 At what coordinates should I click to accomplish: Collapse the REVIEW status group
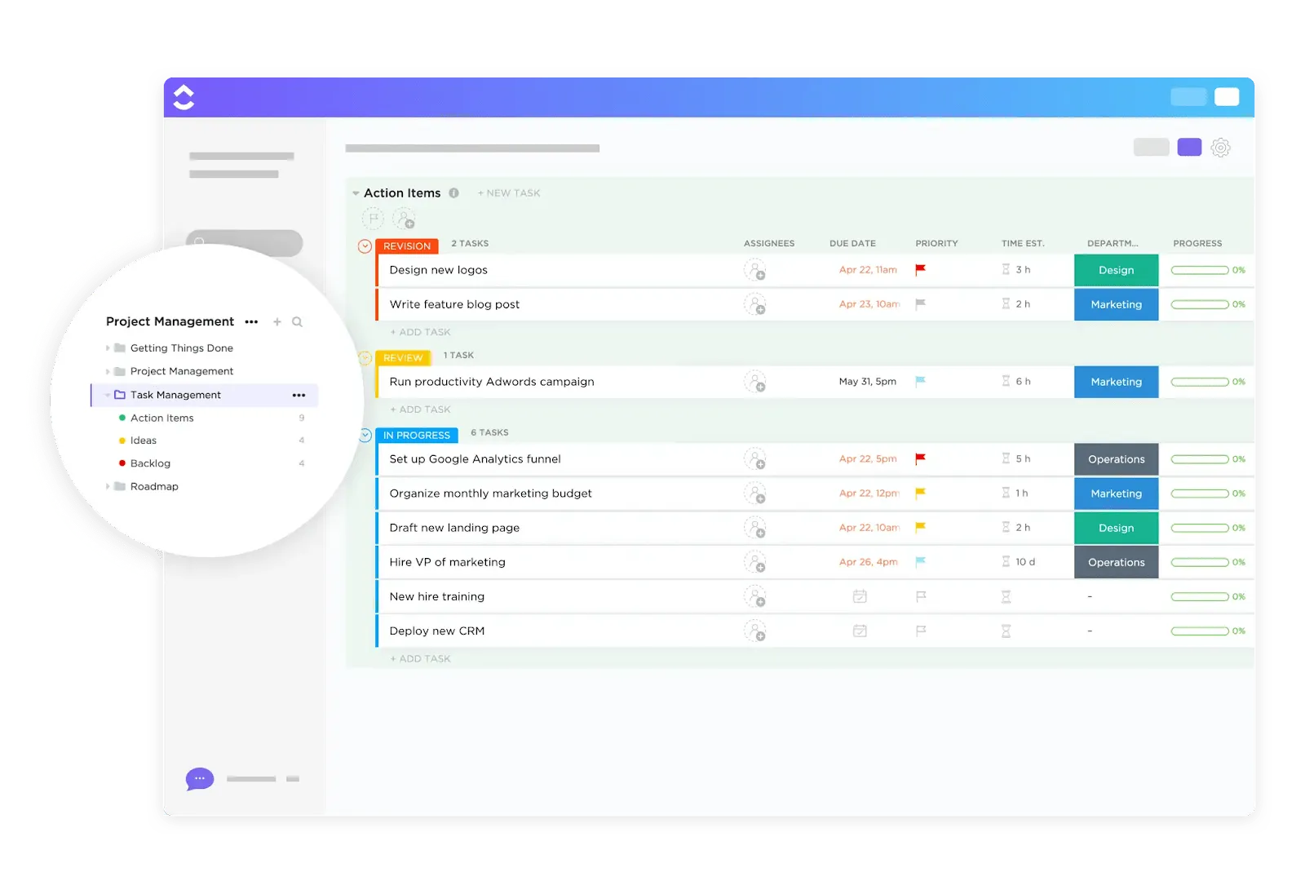tap(365, 358)
